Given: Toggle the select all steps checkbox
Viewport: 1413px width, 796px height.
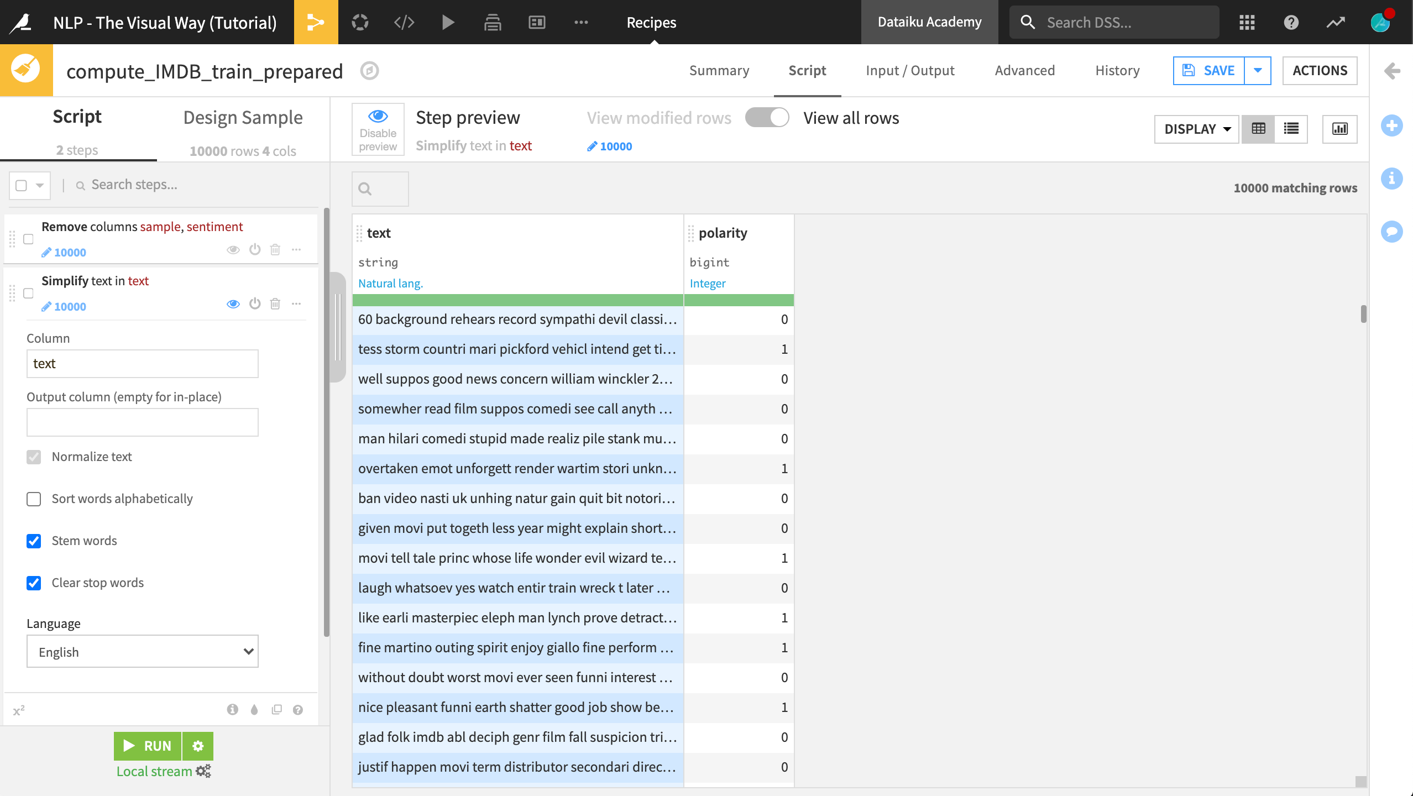Looking at the screenshot, I should (21, 185).
